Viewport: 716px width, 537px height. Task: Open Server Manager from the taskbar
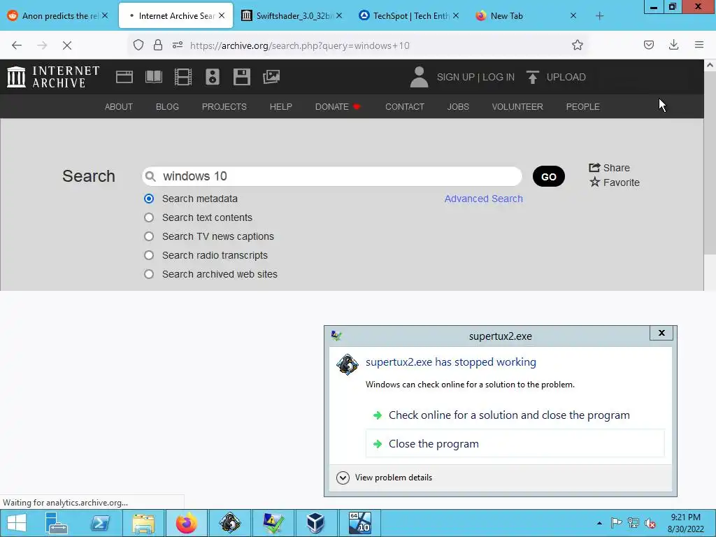click(x=57, y=523)
